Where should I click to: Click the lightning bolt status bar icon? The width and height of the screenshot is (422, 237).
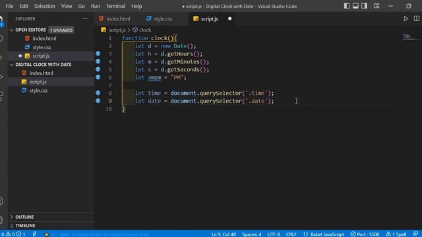click(34, 234)
